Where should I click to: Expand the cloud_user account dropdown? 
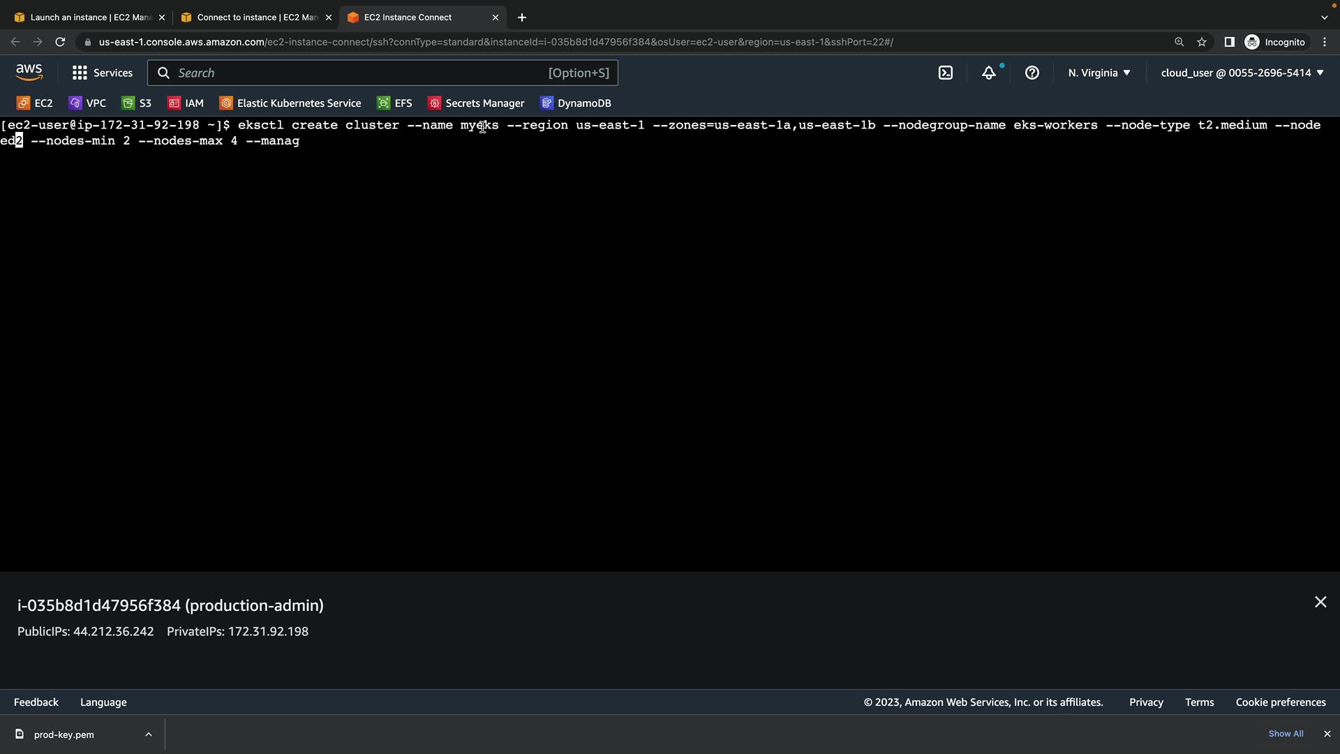click(x=1242, y=73)
